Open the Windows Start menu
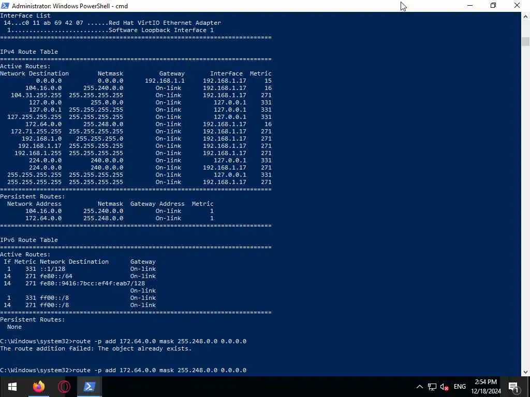 coord(12,387)
